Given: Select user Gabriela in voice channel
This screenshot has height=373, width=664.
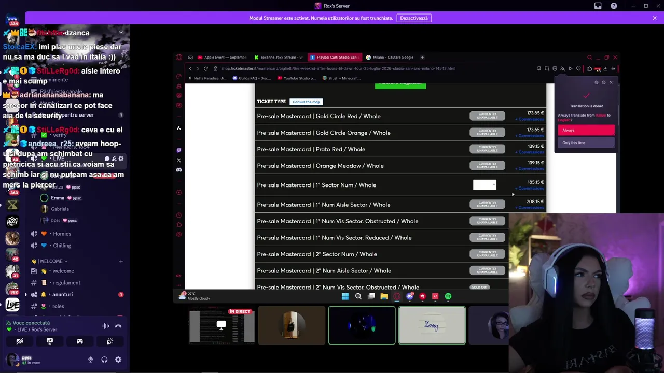Looking at the screenshot, I should pos(60,209).
